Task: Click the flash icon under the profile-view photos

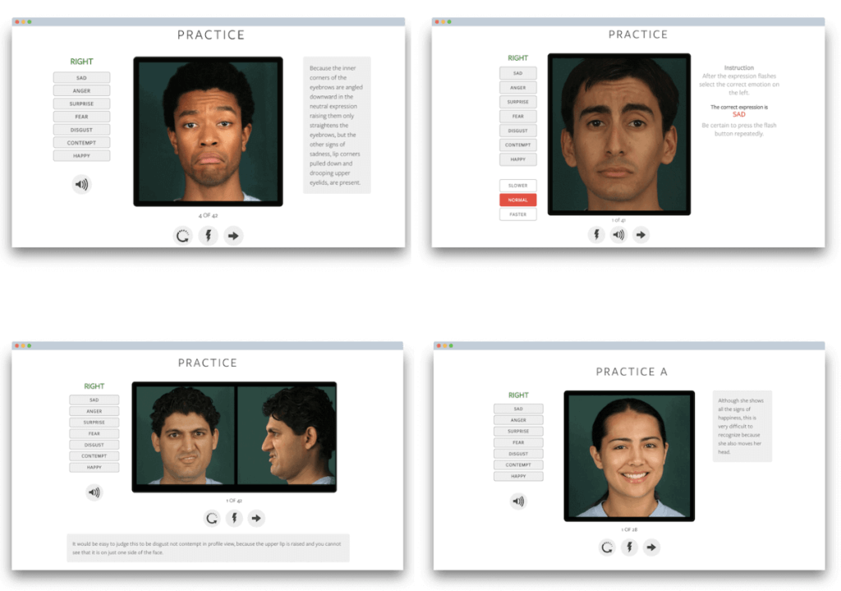Action: pyautogui.click(x=234, y=518)
